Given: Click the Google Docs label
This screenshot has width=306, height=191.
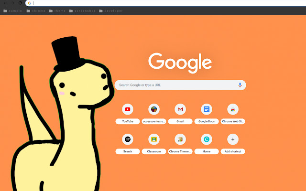Looking at the screenshot, I should click(x=207, y=121).
